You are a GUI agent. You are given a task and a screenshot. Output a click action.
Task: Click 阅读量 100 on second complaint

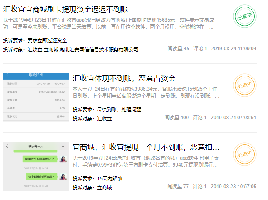coord(176,118)
